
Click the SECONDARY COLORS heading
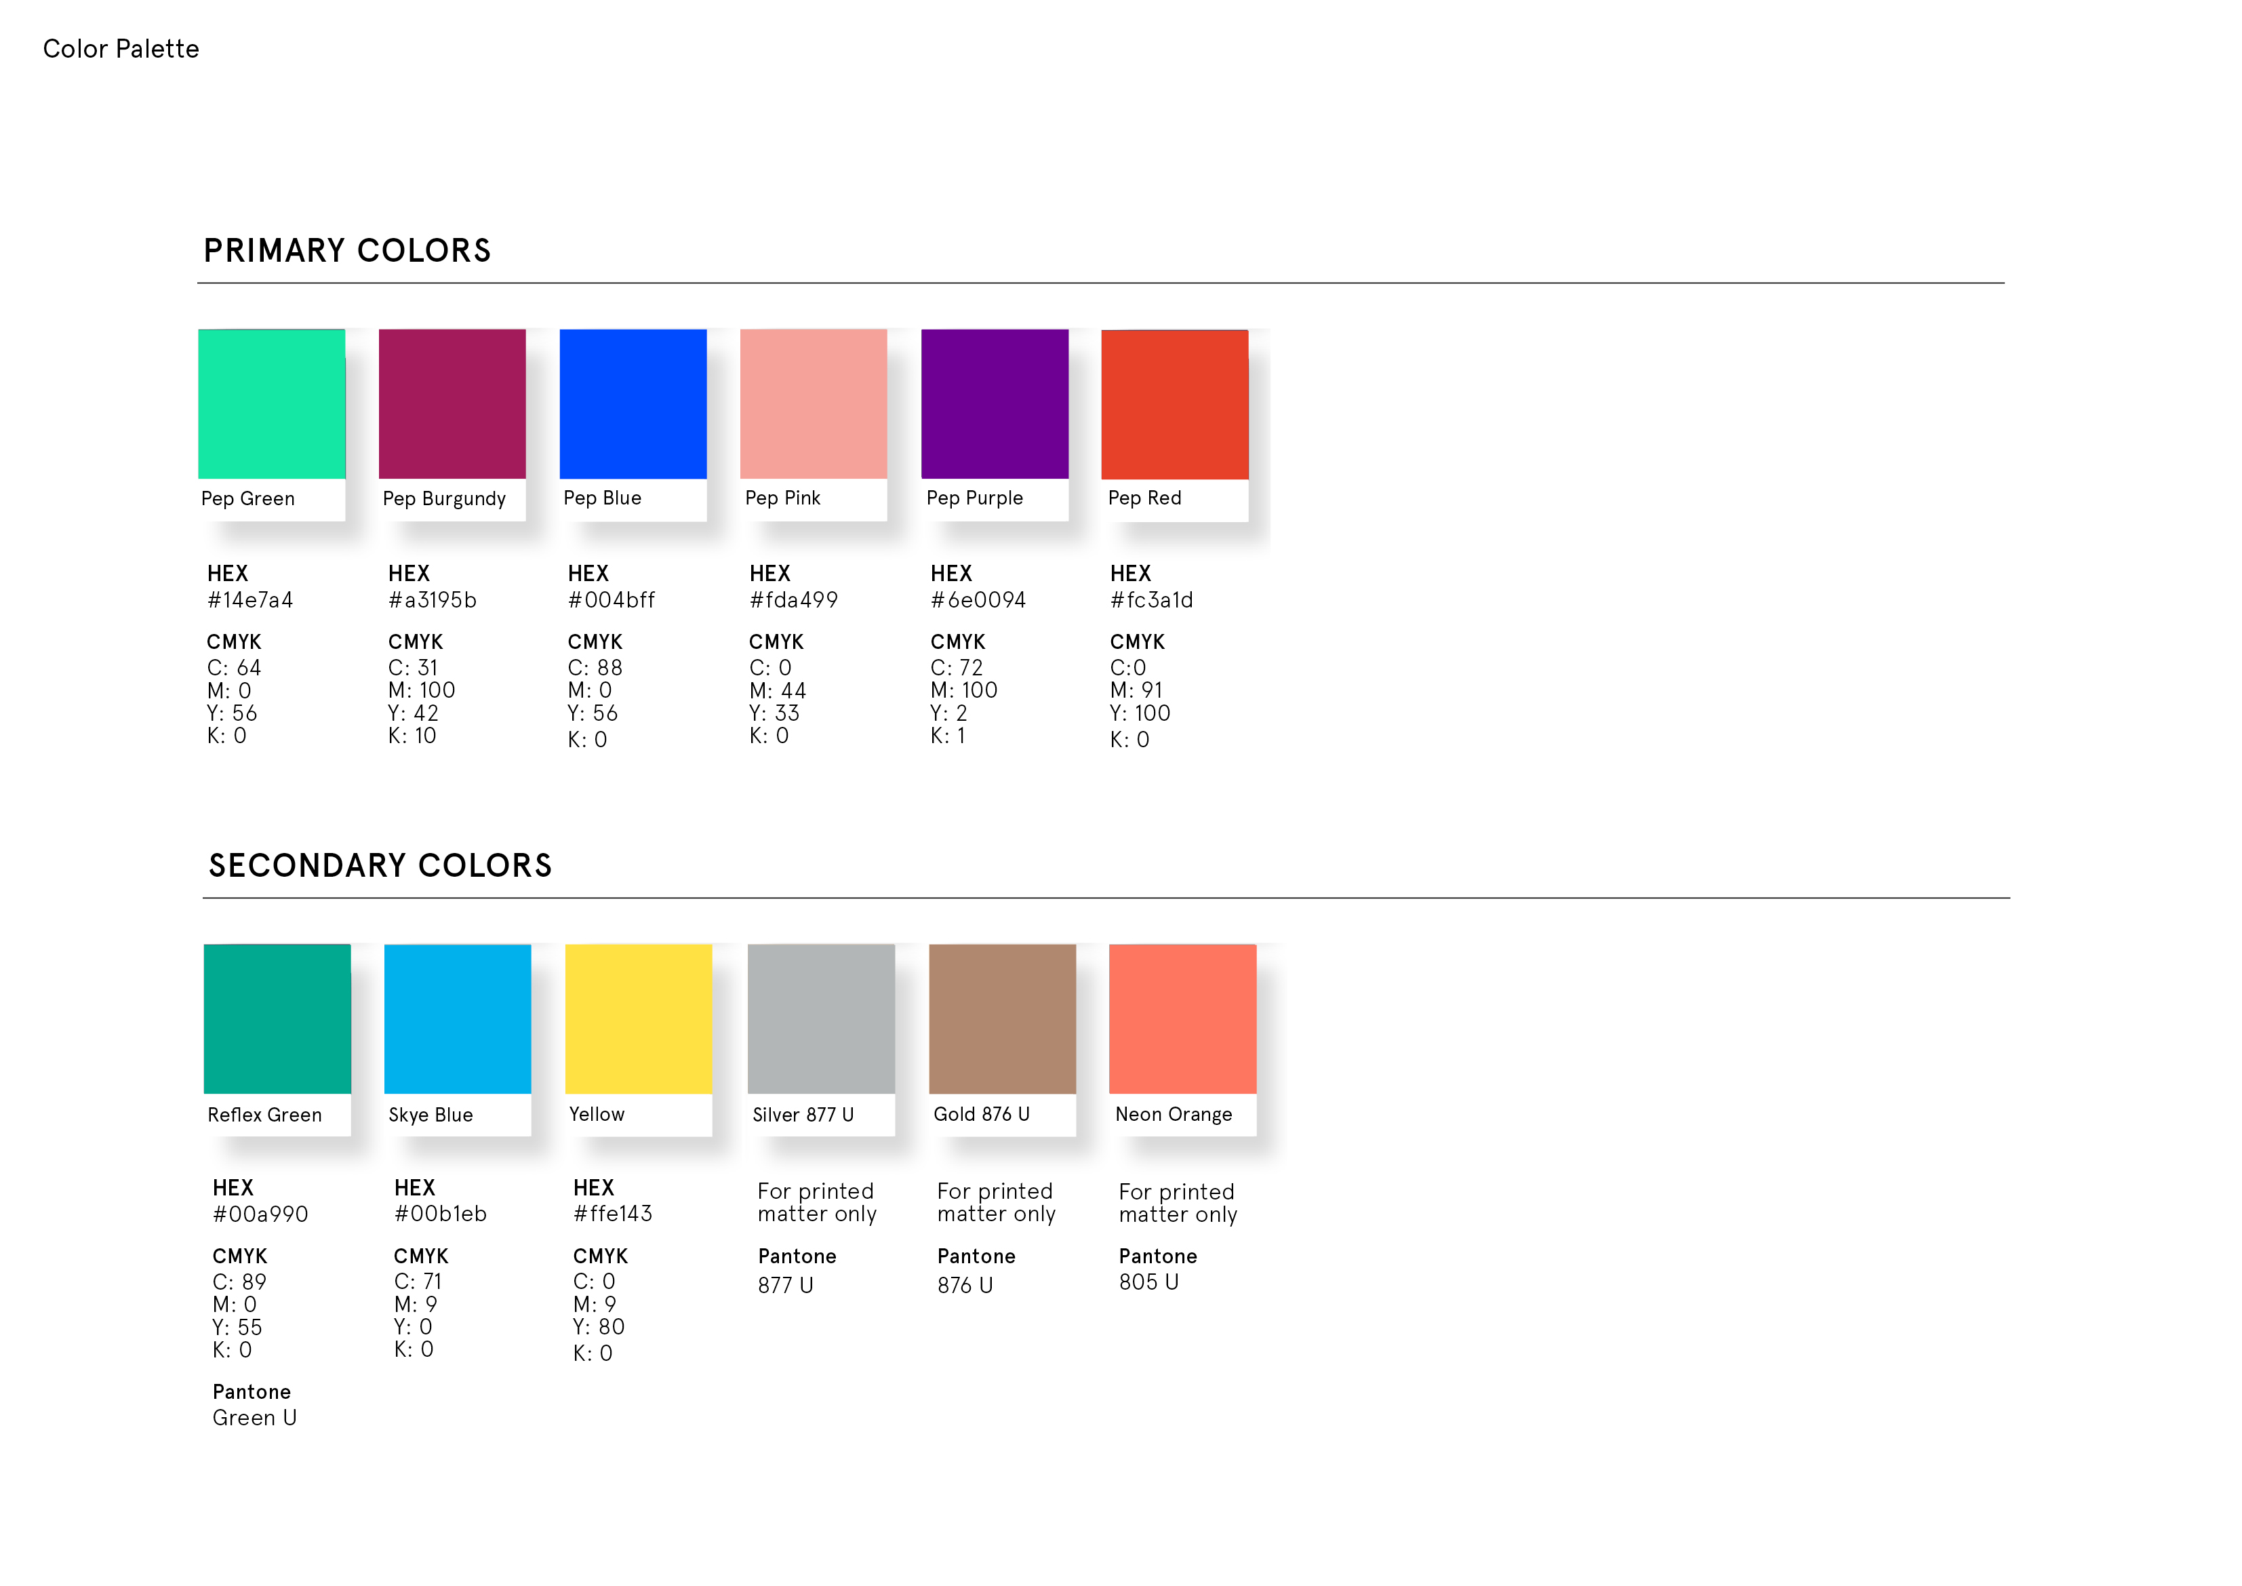[x=380, y=865]
